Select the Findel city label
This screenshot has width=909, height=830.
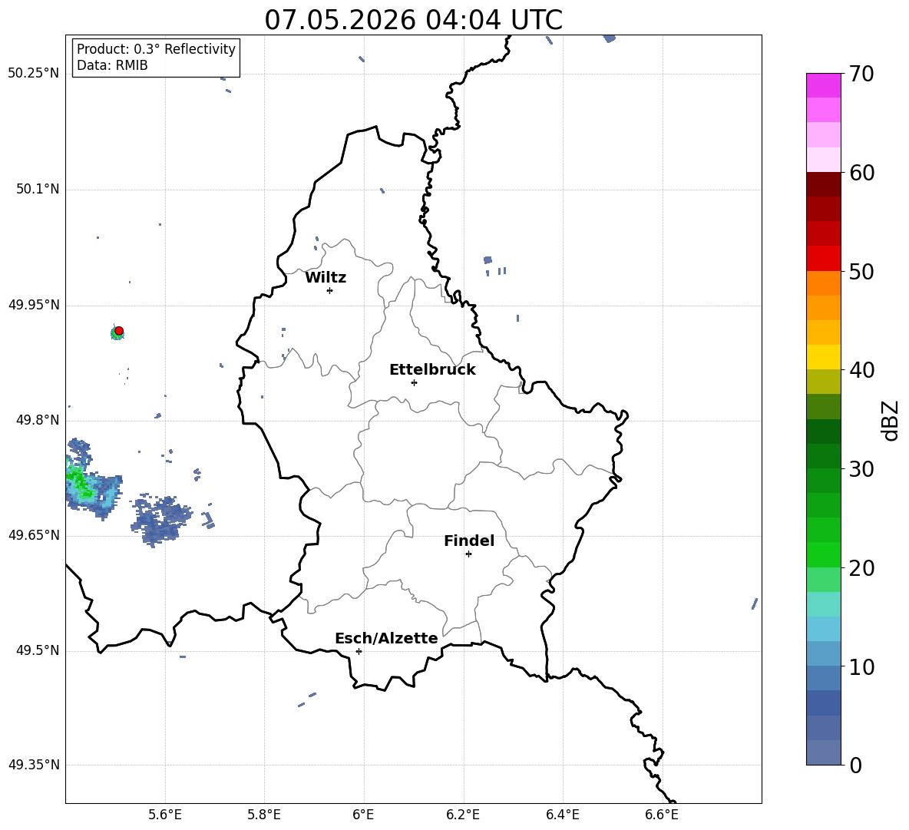point(469,541)
